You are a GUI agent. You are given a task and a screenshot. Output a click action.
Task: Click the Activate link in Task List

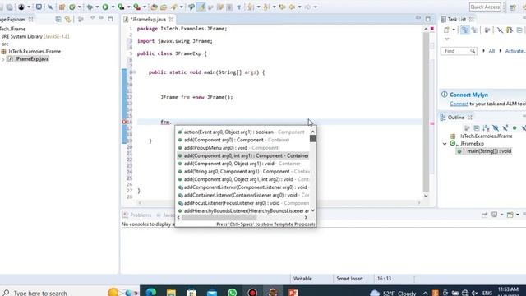514,51
